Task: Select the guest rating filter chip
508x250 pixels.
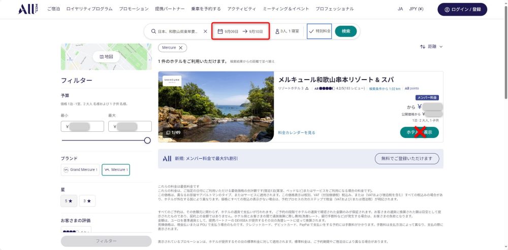Action: click(76, 230)
